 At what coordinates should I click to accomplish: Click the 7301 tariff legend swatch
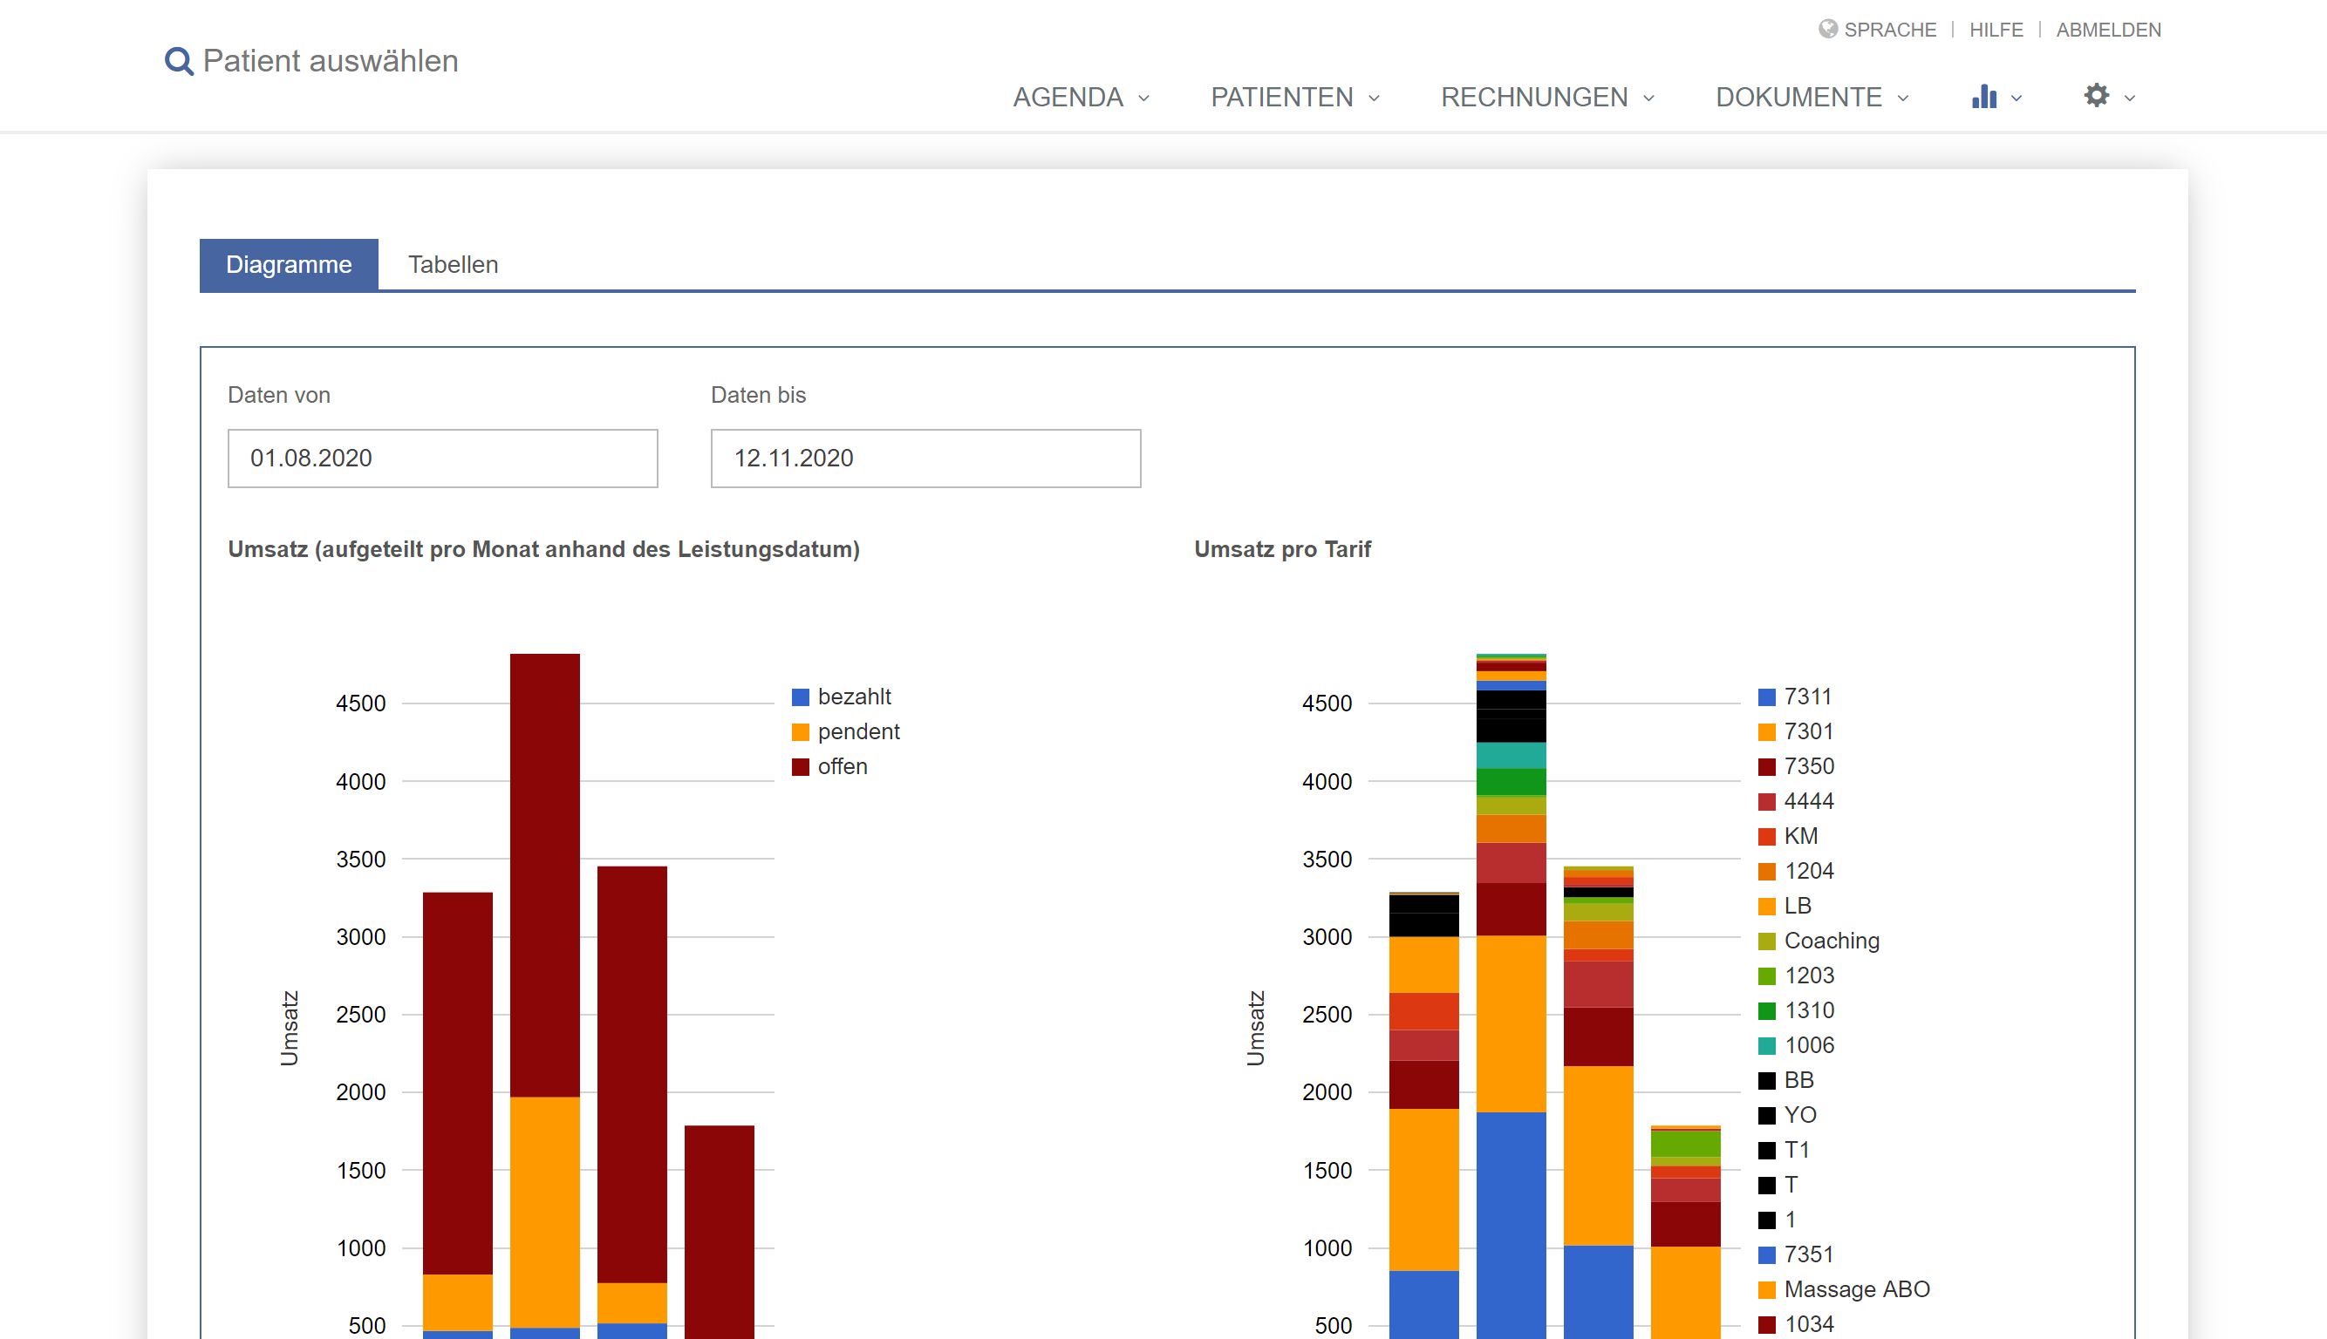[1767, 732]
